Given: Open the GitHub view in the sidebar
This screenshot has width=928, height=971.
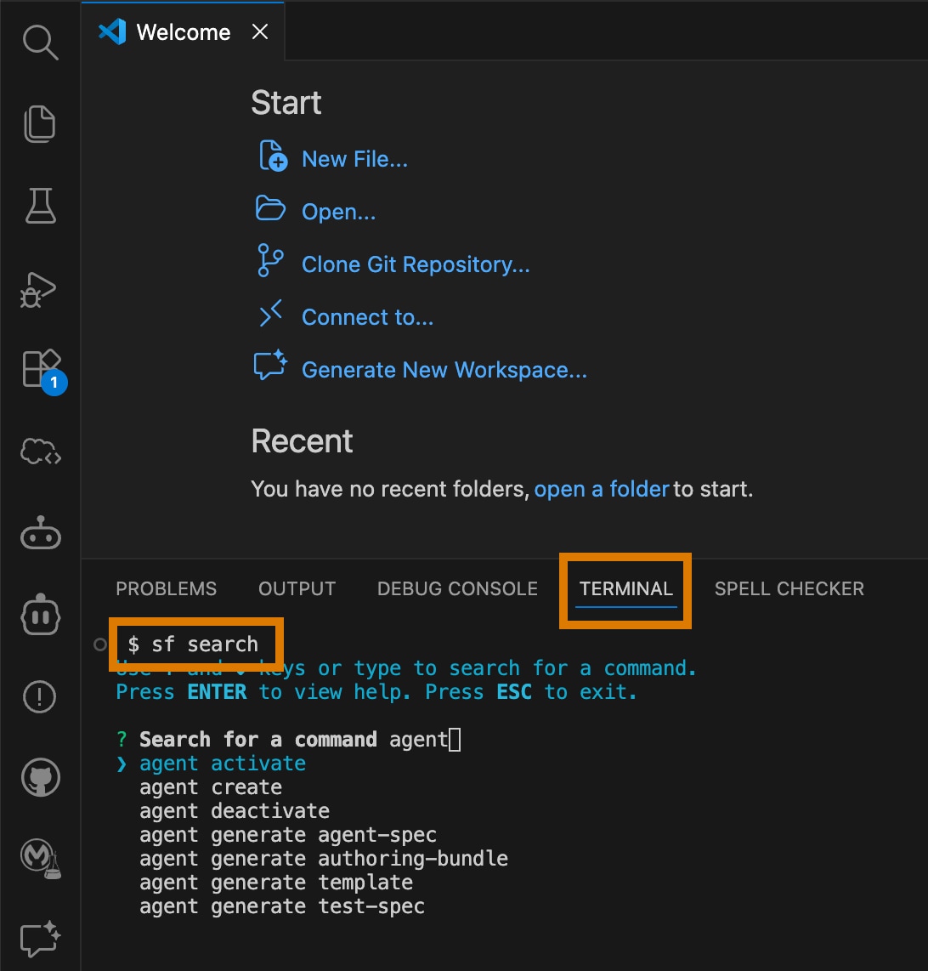Looking at the screenshot, I should click(40, 776).
